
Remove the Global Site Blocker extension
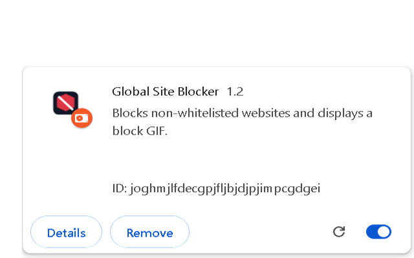pyautogui.click(x=149, y=232)
